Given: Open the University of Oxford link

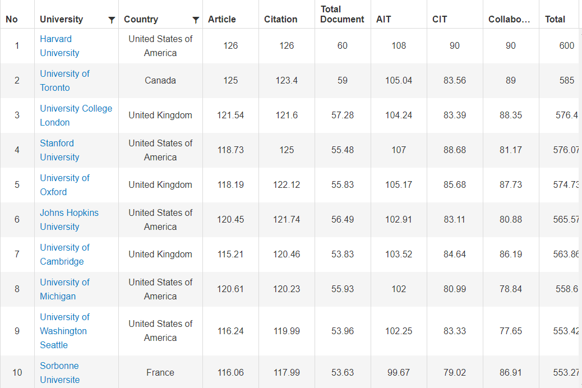Looking at the screenshot, I should pos(64,185).
